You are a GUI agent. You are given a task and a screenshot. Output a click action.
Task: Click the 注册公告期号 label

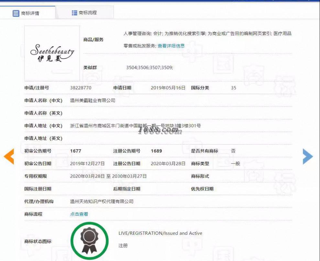127,151
